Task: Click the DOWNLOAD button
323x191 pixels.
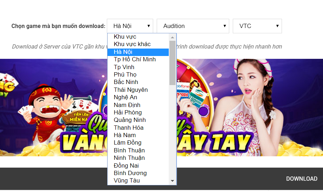Action: tap(301, 179)
